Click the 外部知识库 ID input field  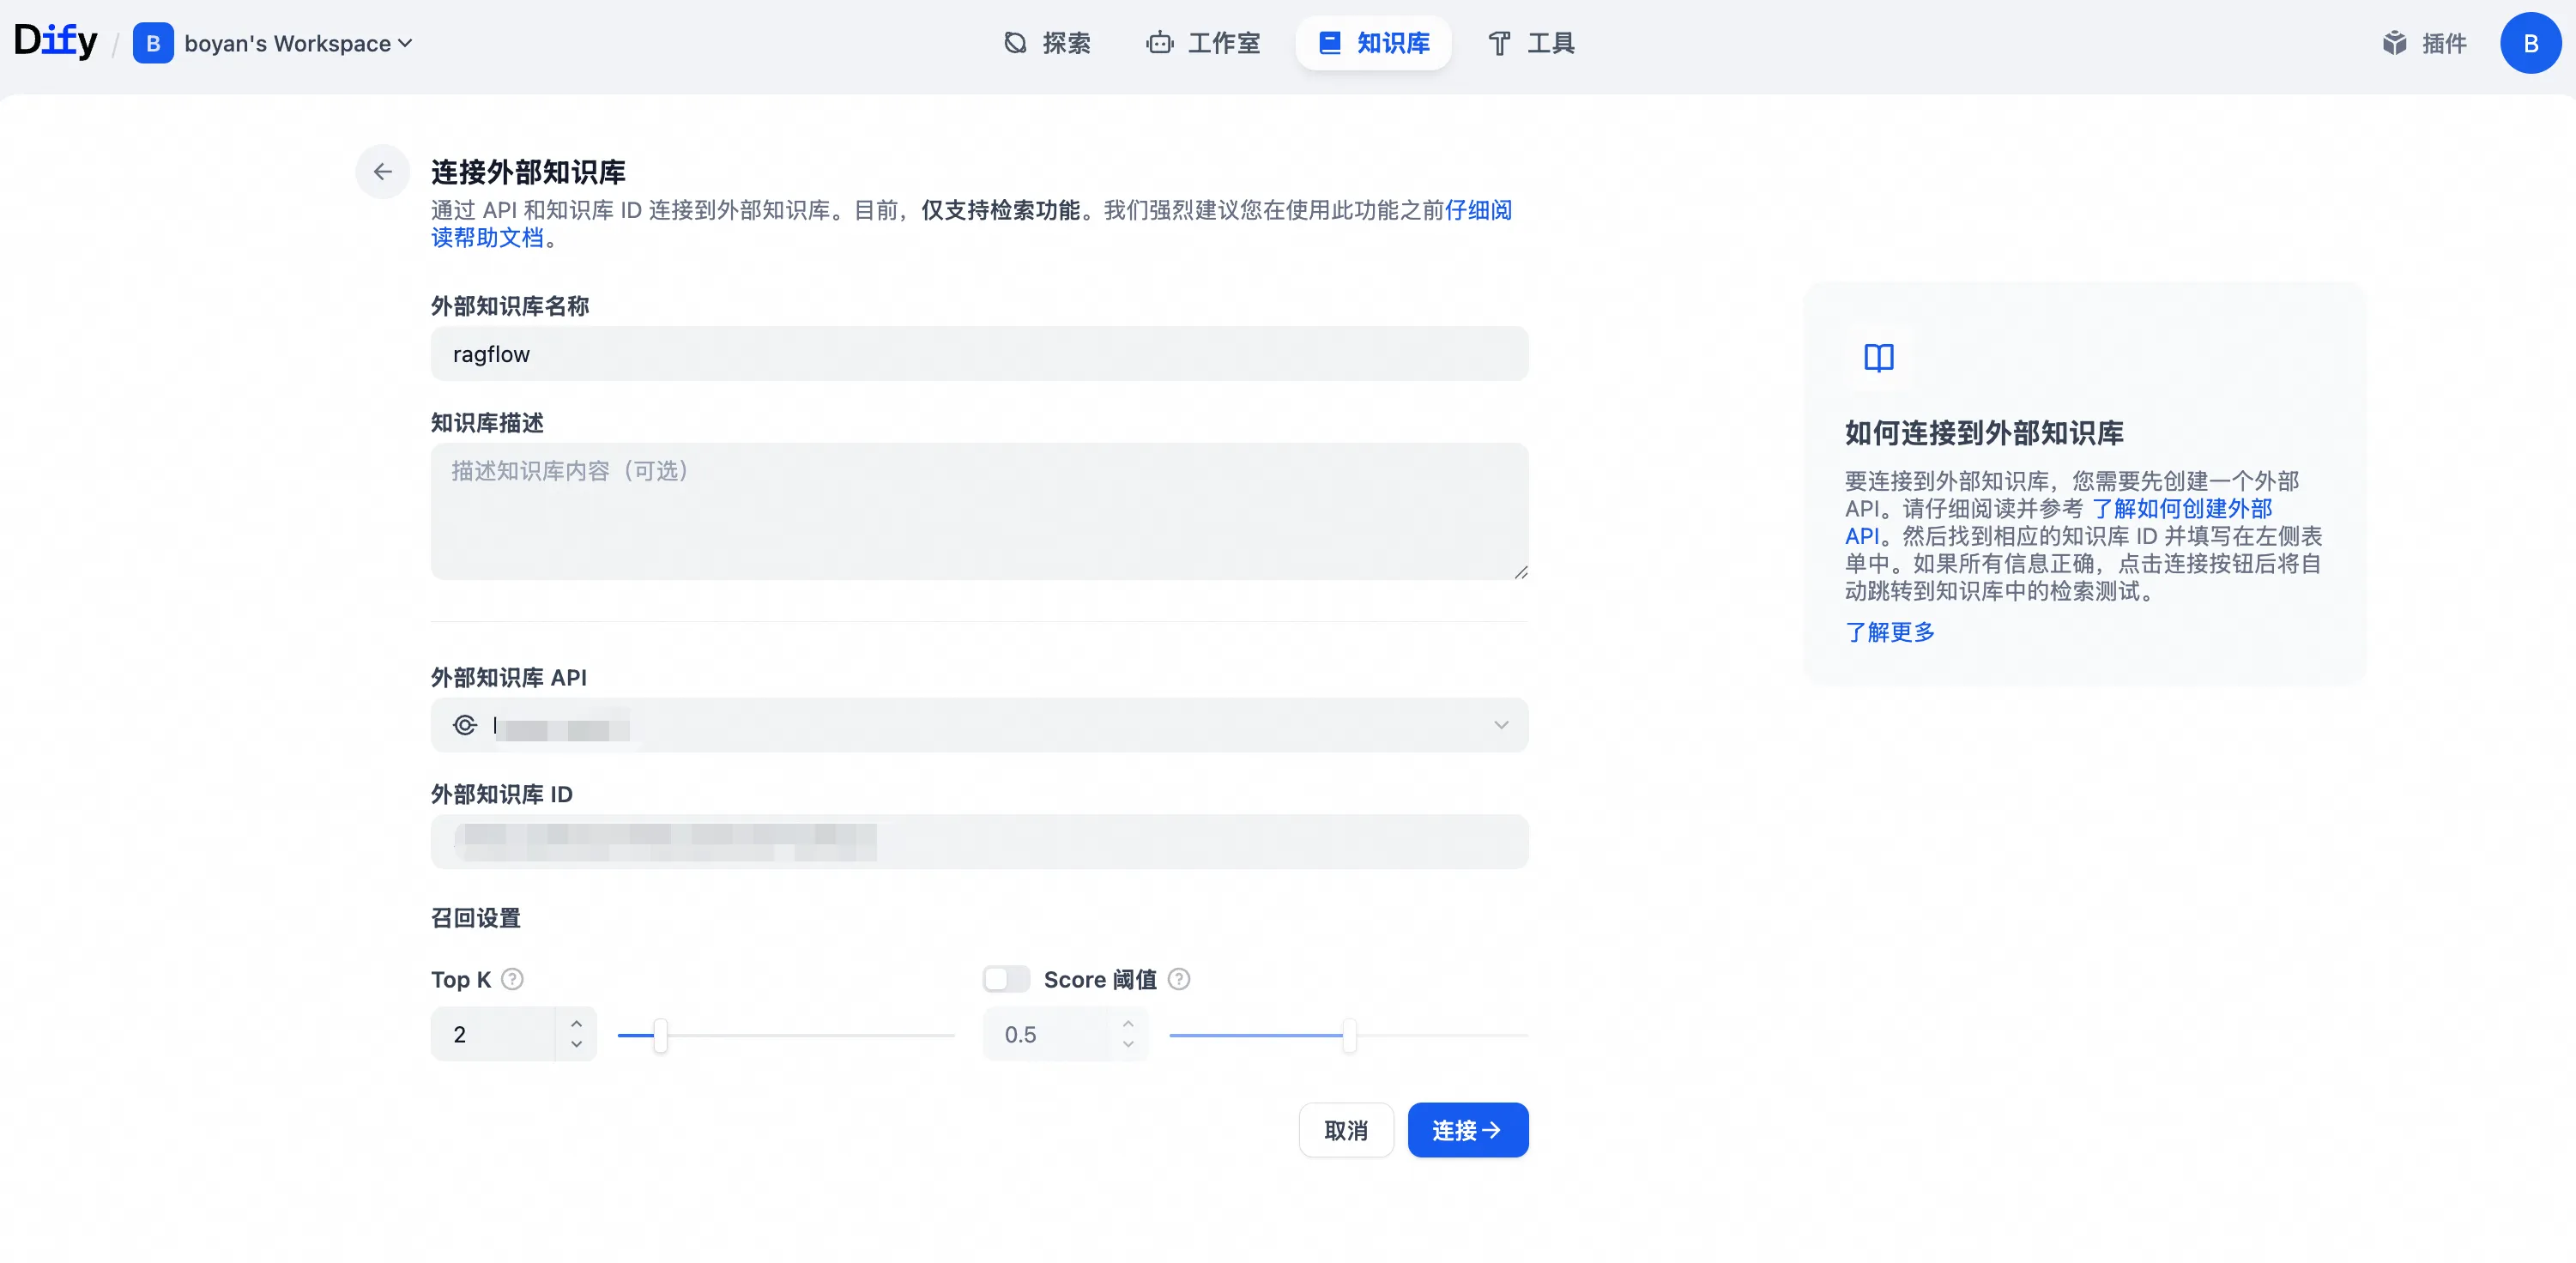[x=979, y=842]
